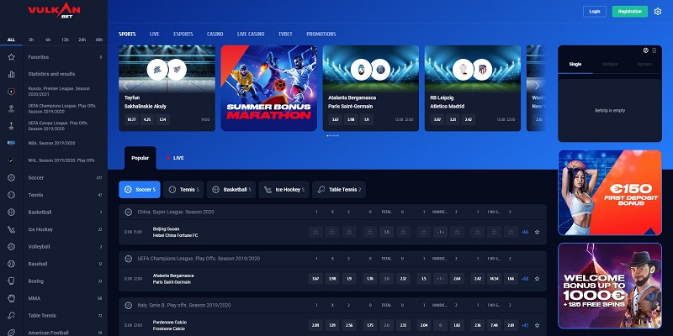Filter events to next 48h

pyautogui.click(x=99, y=39)
